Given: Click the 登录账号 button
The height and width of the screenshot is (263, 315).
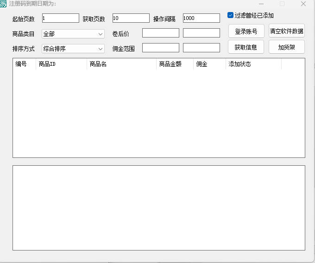Looking at the screenshot, I should click(x=246, y=31).
